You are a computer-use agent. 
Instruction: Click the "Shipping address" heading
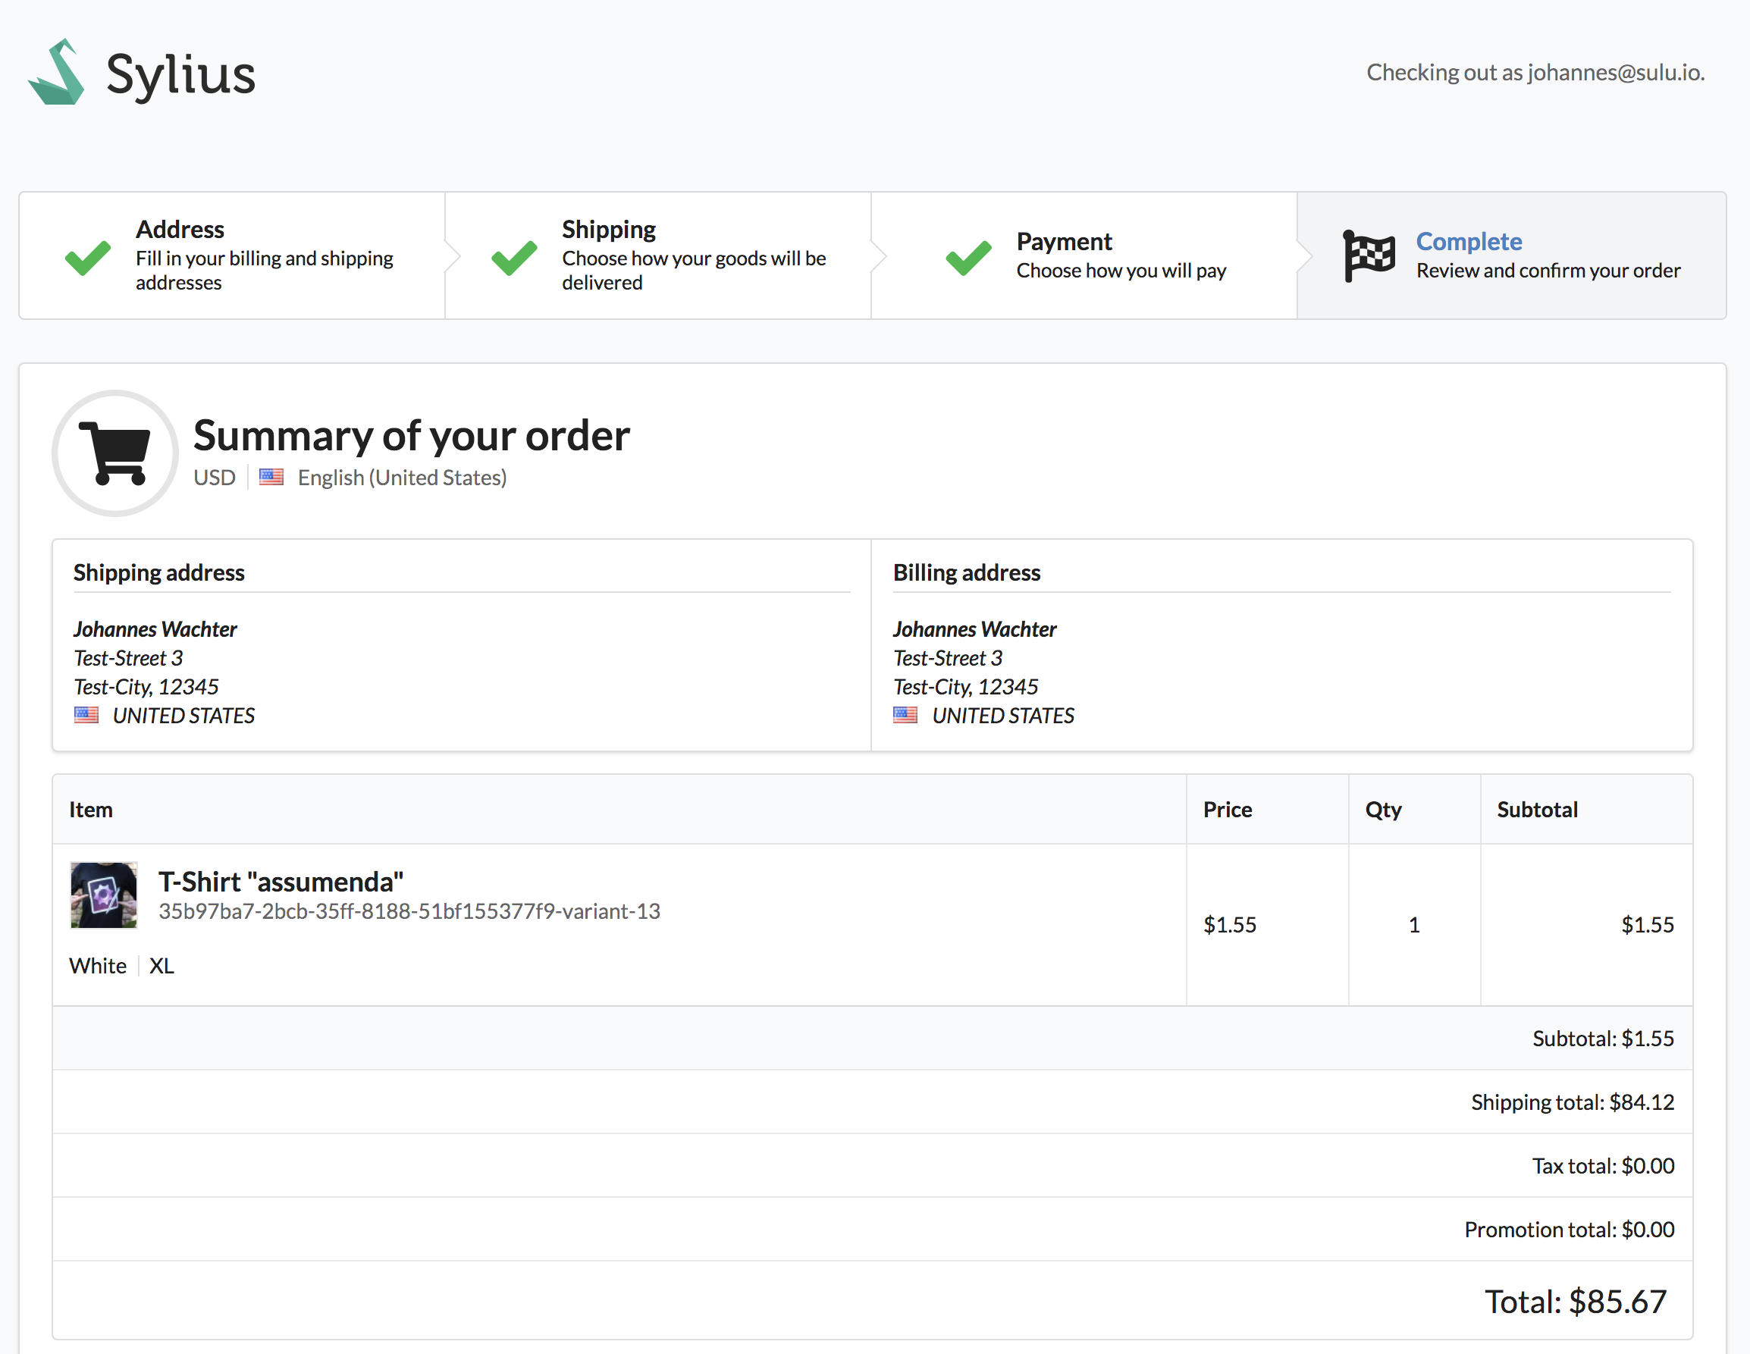(158, 572)
